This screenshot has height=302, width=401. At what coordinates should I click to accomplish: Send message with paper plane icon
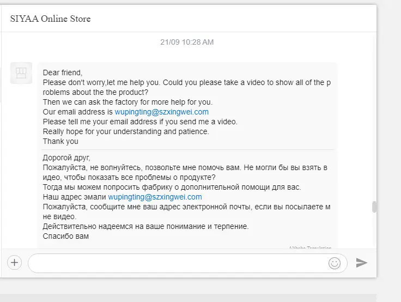pyautogui.click(x=362, y=263)
